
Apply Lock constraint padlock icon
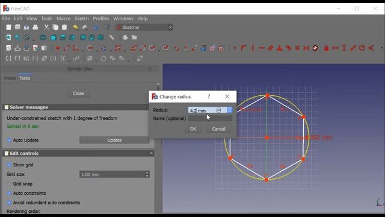pos(326,48)
